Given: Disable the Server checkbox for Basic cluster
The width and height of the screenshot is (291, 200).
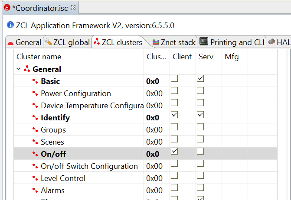Looking at the screenshot, I should [x=200, y=78].
